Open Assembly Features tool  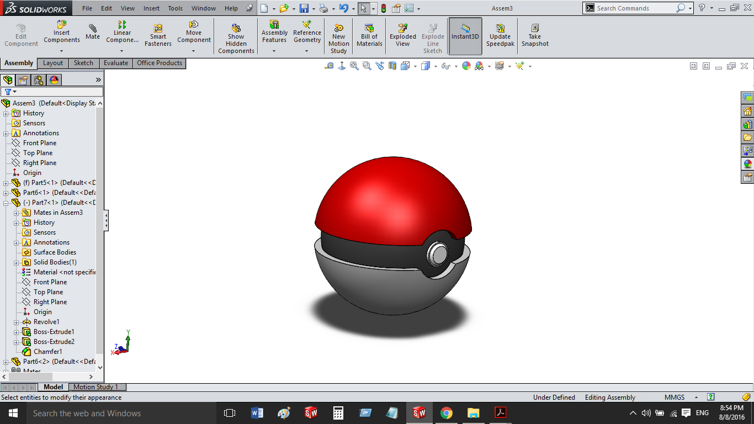(x=274, y=32)
